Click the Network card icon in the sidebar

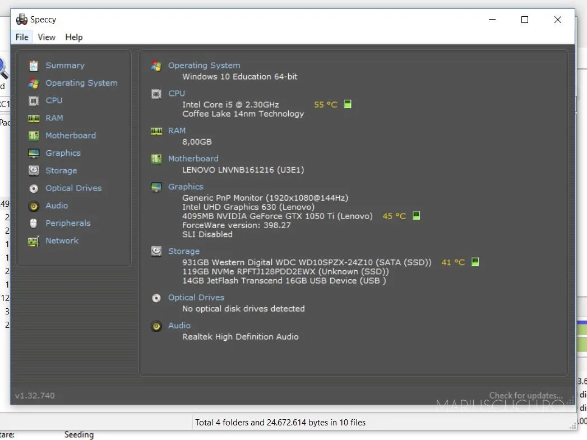[x=34, y=241]
